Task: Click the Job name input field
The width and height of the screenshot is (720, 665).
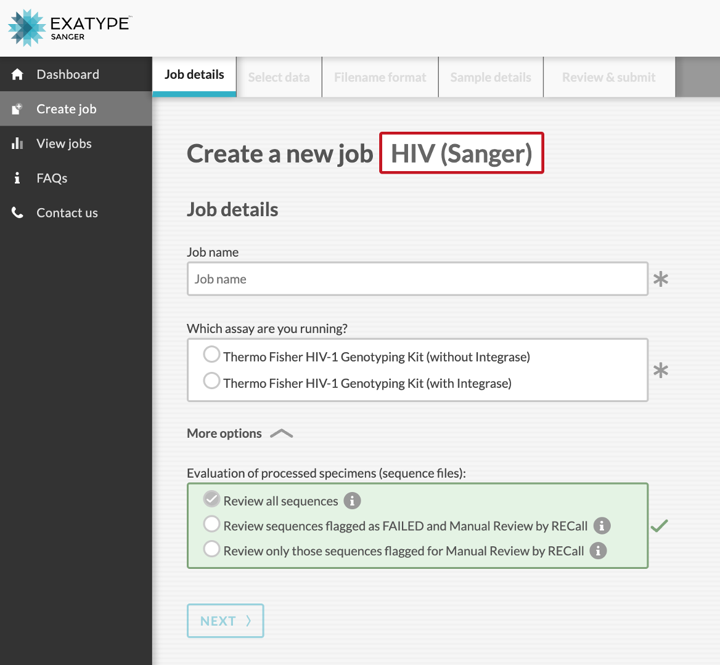Action: click(x=417, y=279)
